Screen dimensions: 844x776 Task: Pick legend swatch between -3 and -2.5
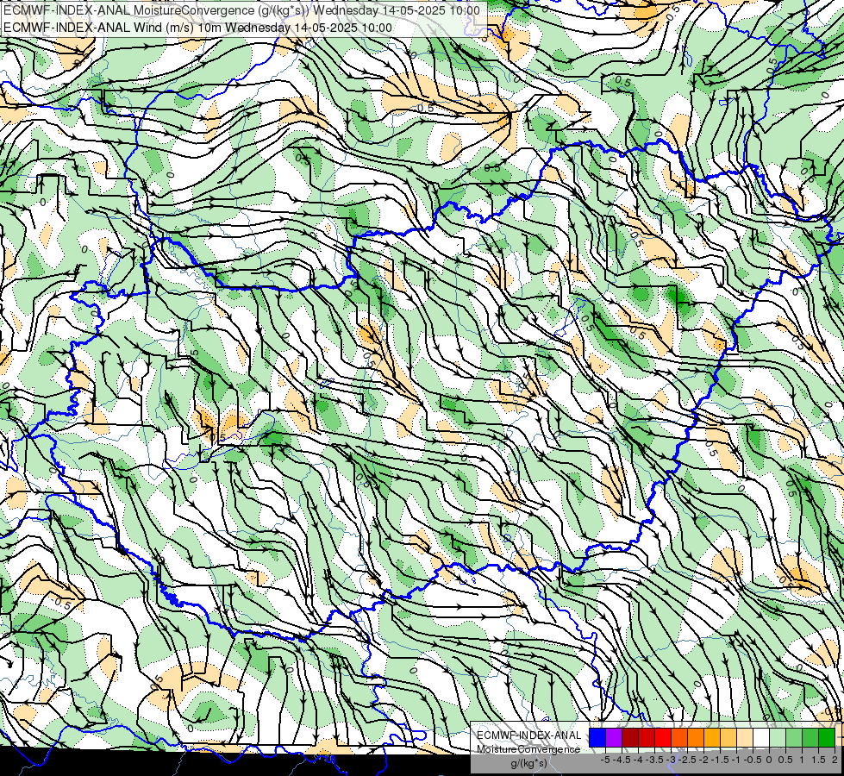[679, 737]
